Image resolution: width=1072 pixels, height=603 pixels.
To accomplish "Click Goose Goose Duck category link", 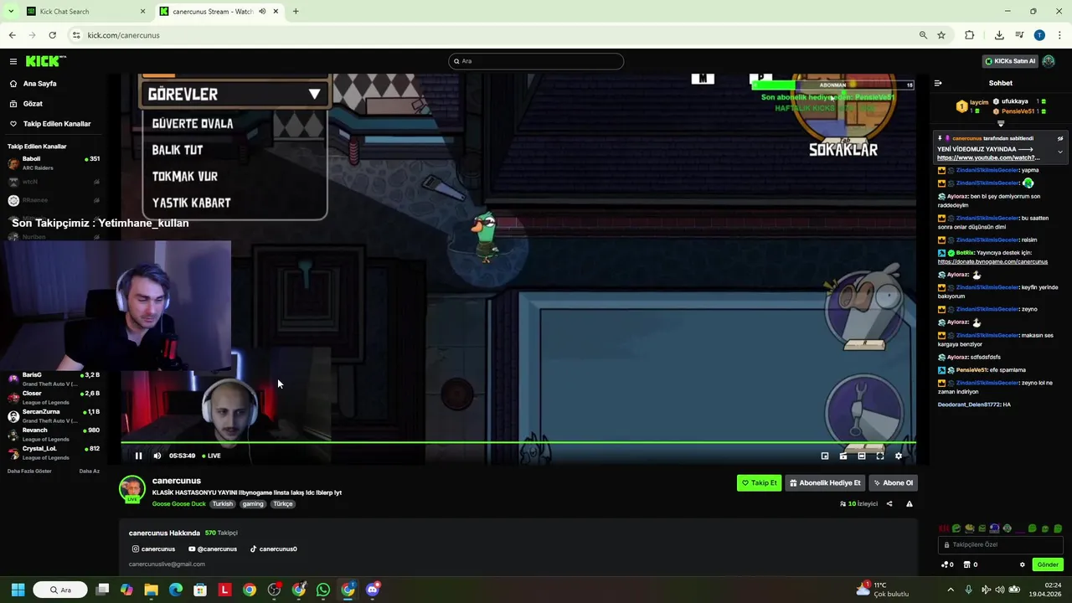I will pos(178,504).
